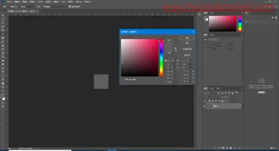Filter layers by type (T) icon
279x151 pixels.
(226, 93)
